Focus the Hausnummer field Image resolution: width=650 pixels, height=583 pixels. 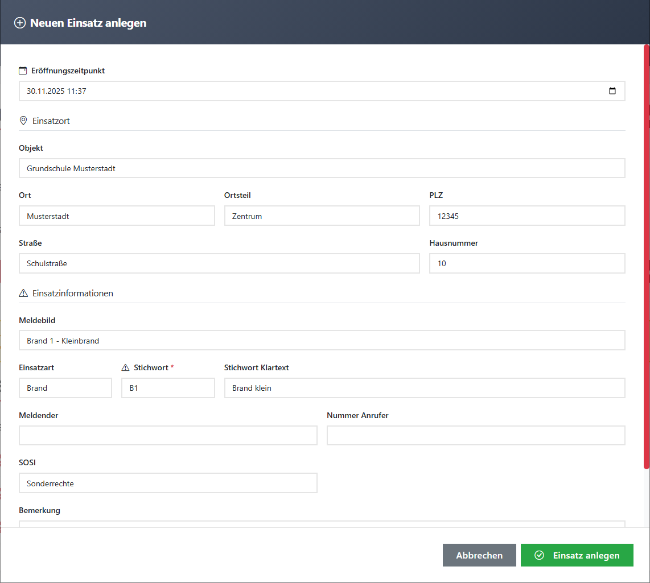click(x=526, y=263)
